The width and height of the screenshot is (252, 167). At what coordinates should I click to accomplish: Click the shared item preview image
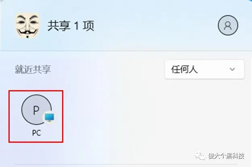28,25
